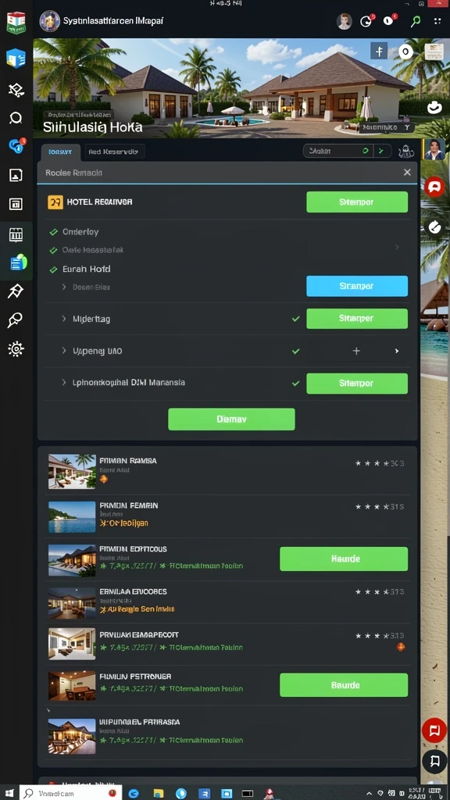450x800 pixels.
Task: Open the header info icon with red badge
Action: tap(389, 21)
